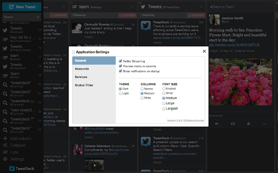Click the New Tweet button
Viewport: 278px width, 173px height.
click(22, 7)
